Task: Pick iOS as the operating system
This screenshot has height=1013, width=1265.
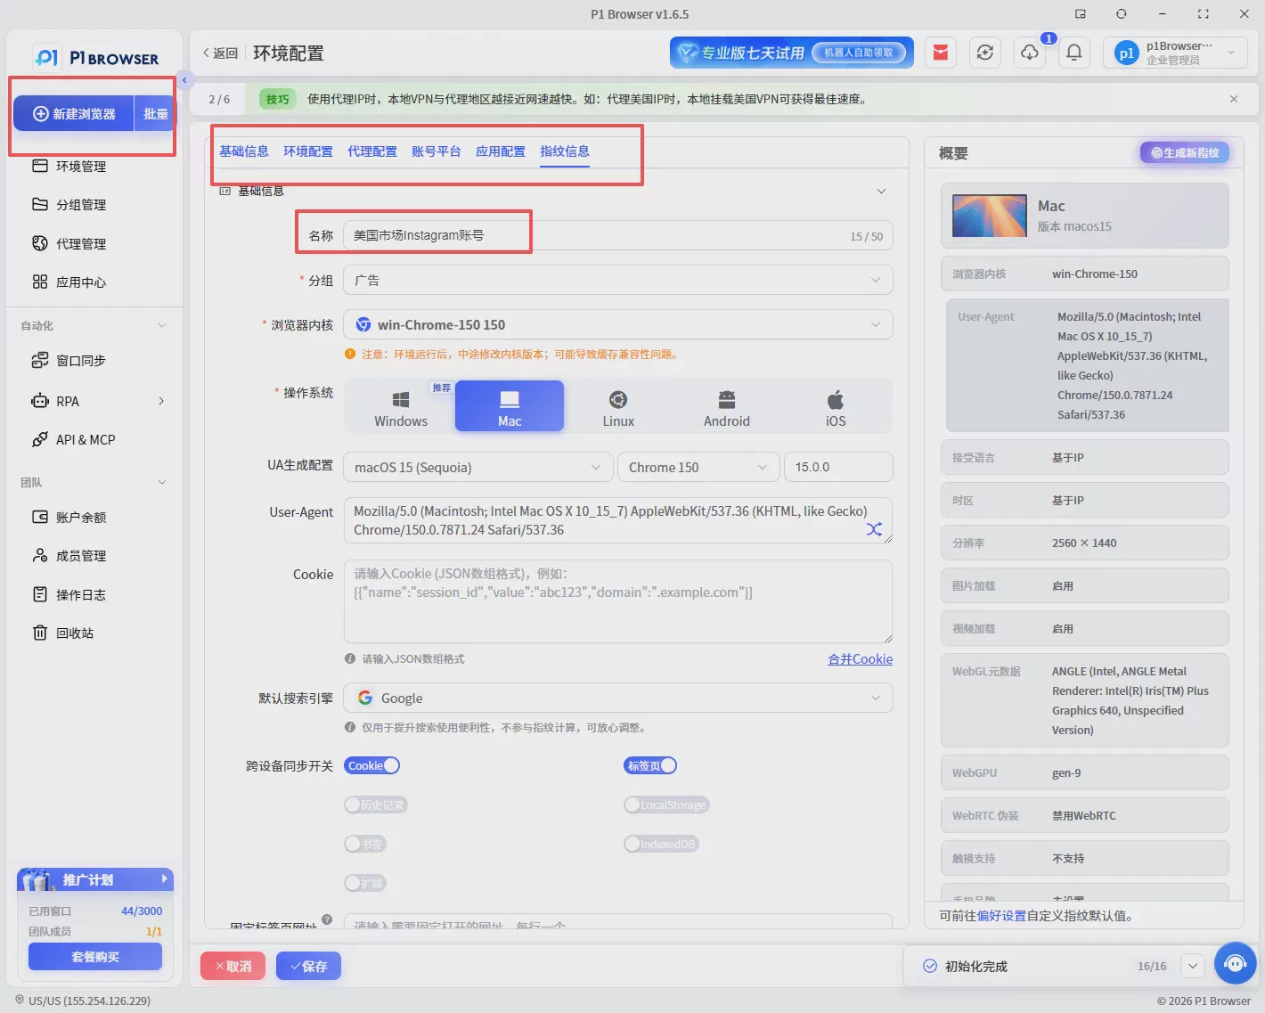Action: tap(836, 406)
